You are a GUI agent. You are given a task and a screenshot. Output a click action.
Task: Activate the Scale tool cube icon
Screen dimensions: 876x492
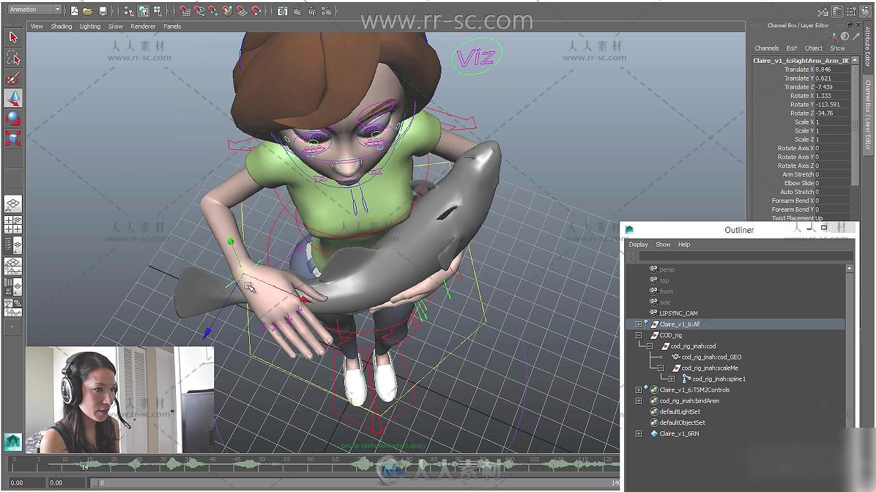[13, 139]
